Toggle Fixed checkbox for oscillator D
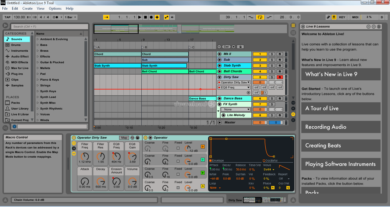The height and width of the screenshot is (207, 390). click(178, 148)
